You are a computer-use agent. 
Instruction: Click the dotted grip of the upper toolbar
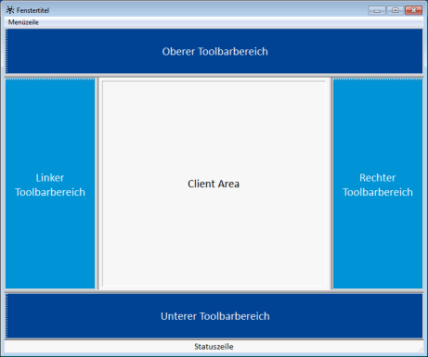6,51
